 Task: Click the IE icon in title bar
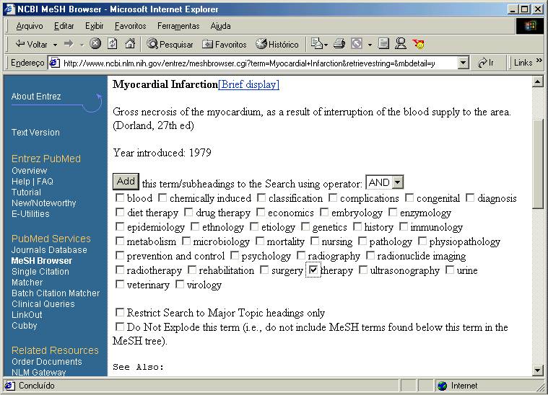click(9, 9)
